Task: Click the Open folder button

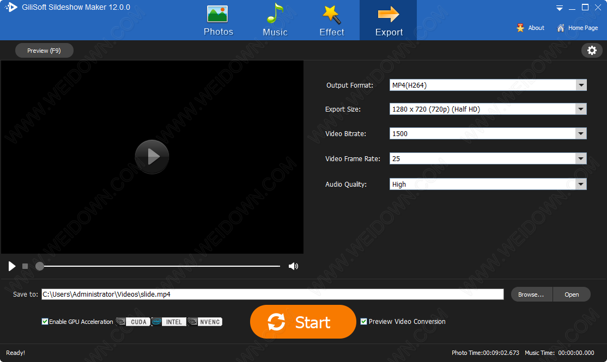Action: pos(572,294)
